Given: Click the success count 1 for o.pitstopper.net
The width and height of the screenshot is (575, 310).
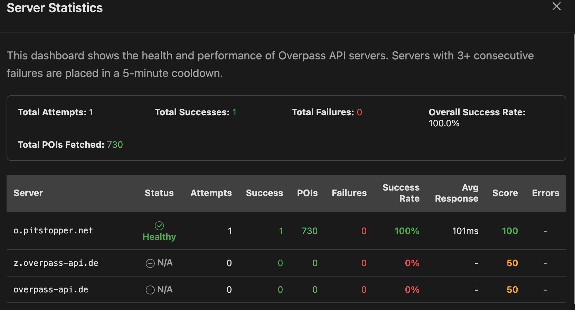Looking at the screenshot, I should [281, 231].
